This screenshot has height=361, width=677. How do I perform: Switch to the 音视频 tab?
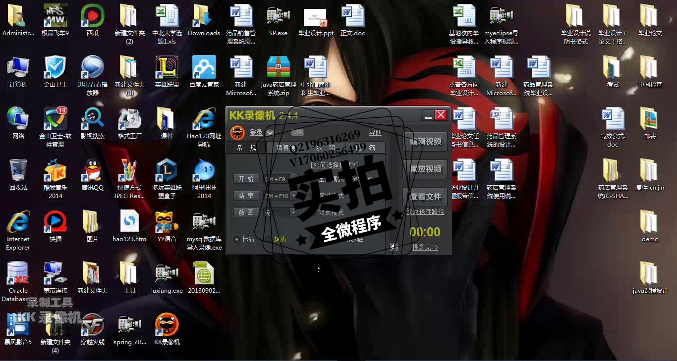click(286, 148)
